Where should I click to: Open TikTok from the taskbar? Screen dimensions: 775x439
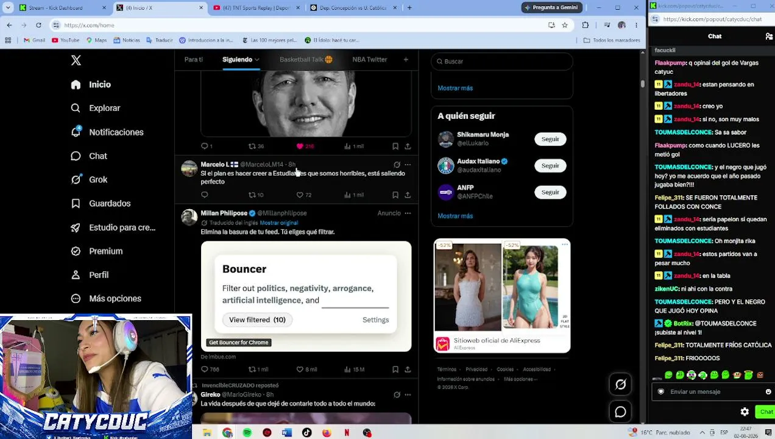coord(306,433)
